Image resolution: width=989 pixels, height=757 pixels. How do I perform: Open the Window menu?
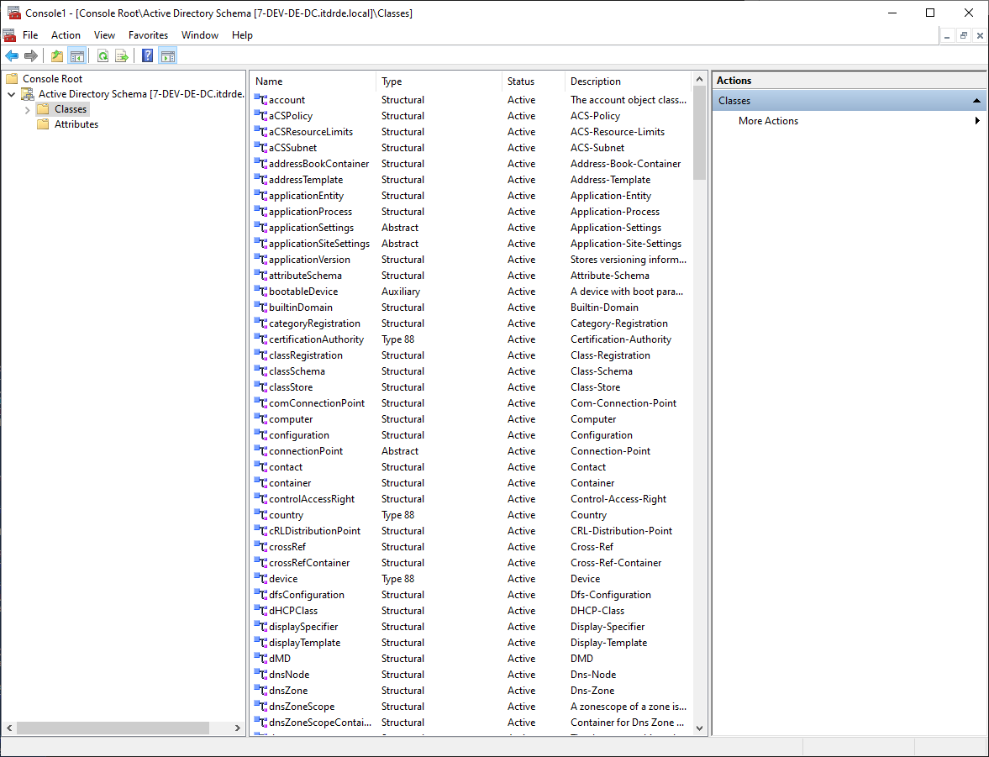click(200, 35)
